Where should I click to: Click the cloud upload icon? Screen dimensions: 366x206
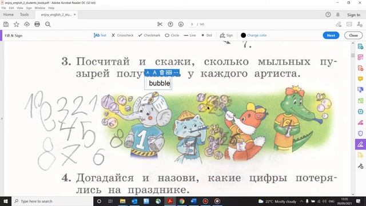coord(27,24)
